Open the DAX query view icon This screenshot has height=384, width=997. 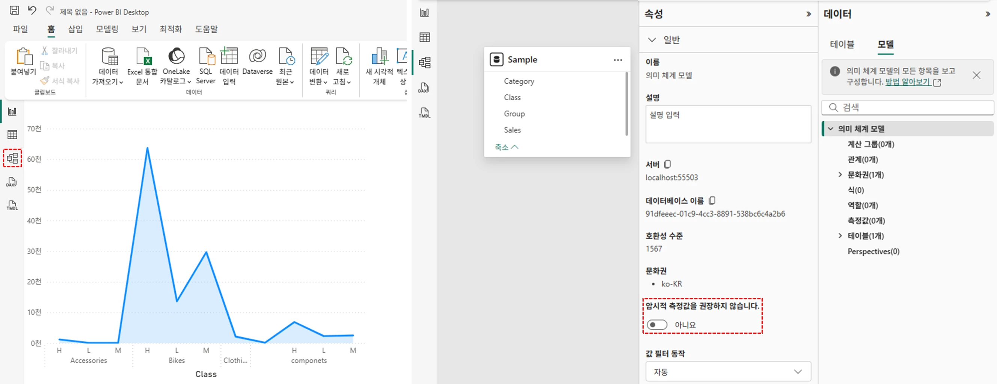[x=12, y=182]
